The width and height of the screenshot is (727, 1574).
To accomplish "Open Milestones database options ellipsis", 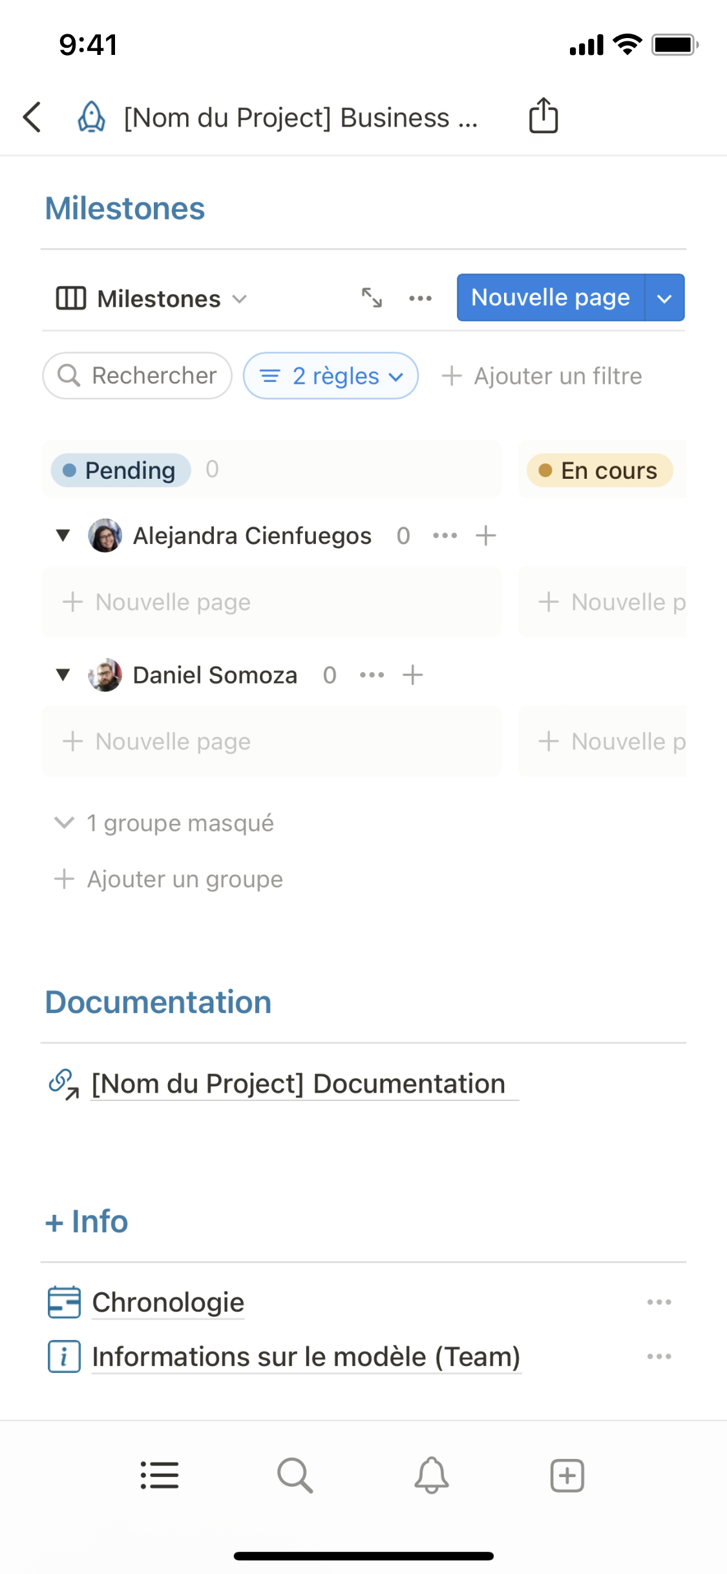I will click(x=420, y=298).
